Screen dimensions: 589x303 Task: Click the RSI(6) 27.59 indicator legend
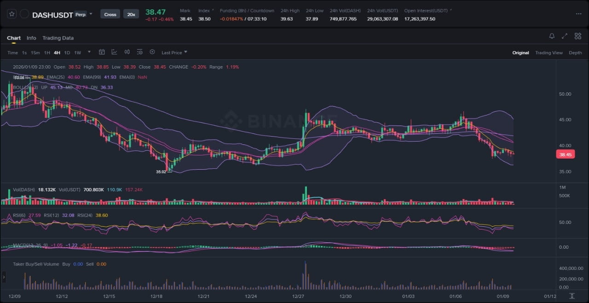click(x=27, y=215)
